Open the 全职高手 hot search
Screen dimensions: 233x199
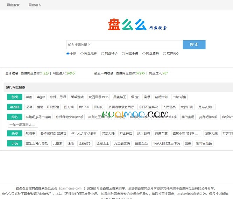tap(85, 143)
